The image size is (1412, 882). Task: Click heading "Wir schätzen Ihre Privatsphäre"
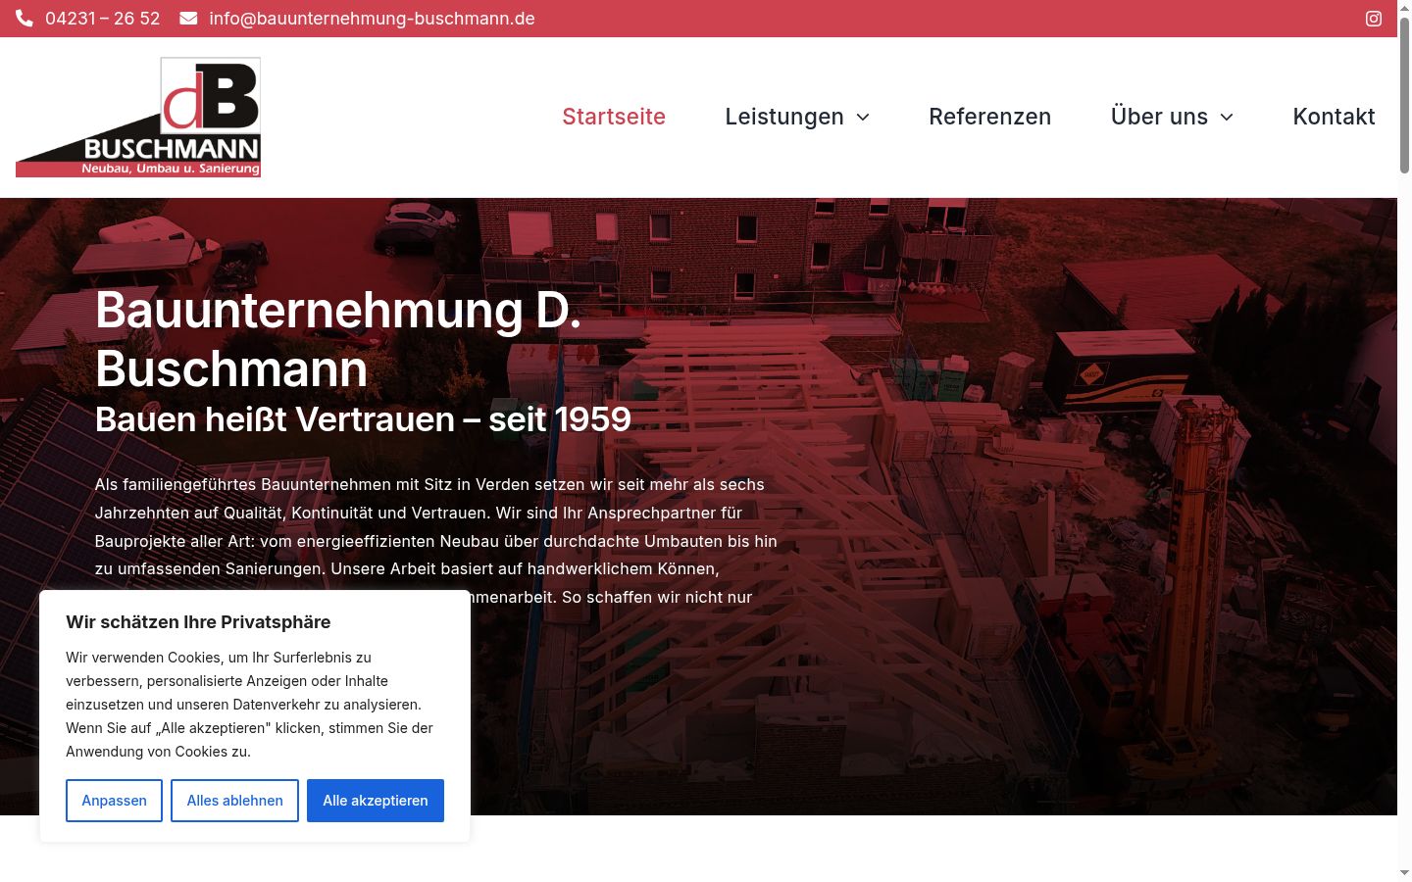point(198,622)
